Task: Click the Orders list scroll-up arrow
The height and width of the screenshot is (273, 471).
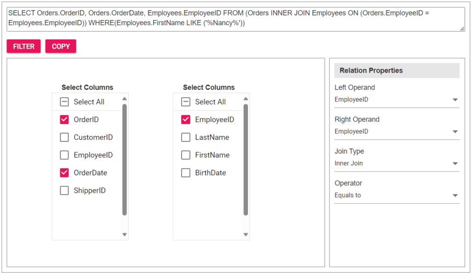Action: coord(124,98)
